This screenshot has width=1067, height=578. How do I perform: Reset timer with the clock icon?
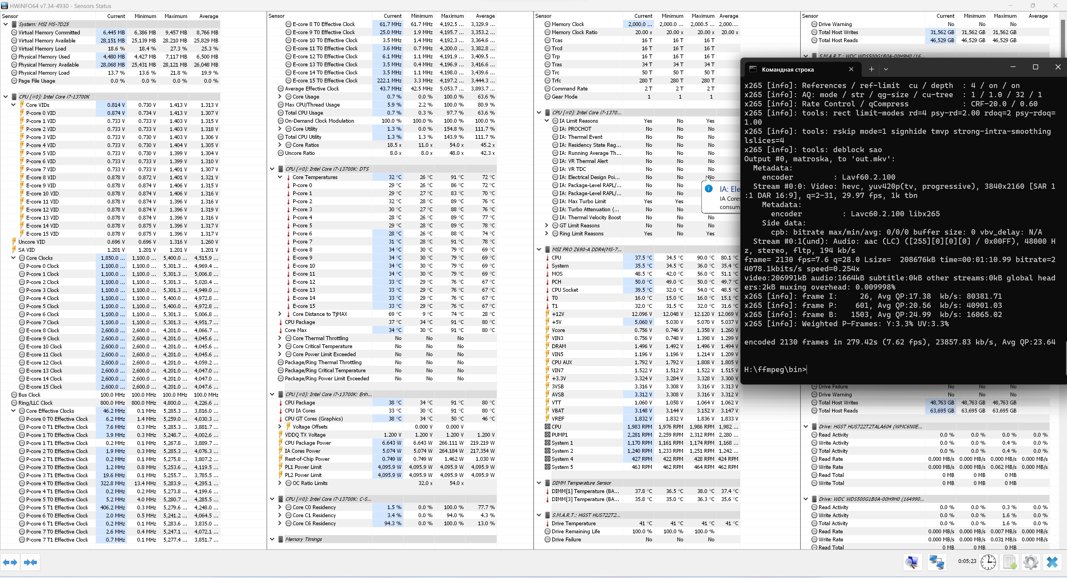click(x=988, y=562)
